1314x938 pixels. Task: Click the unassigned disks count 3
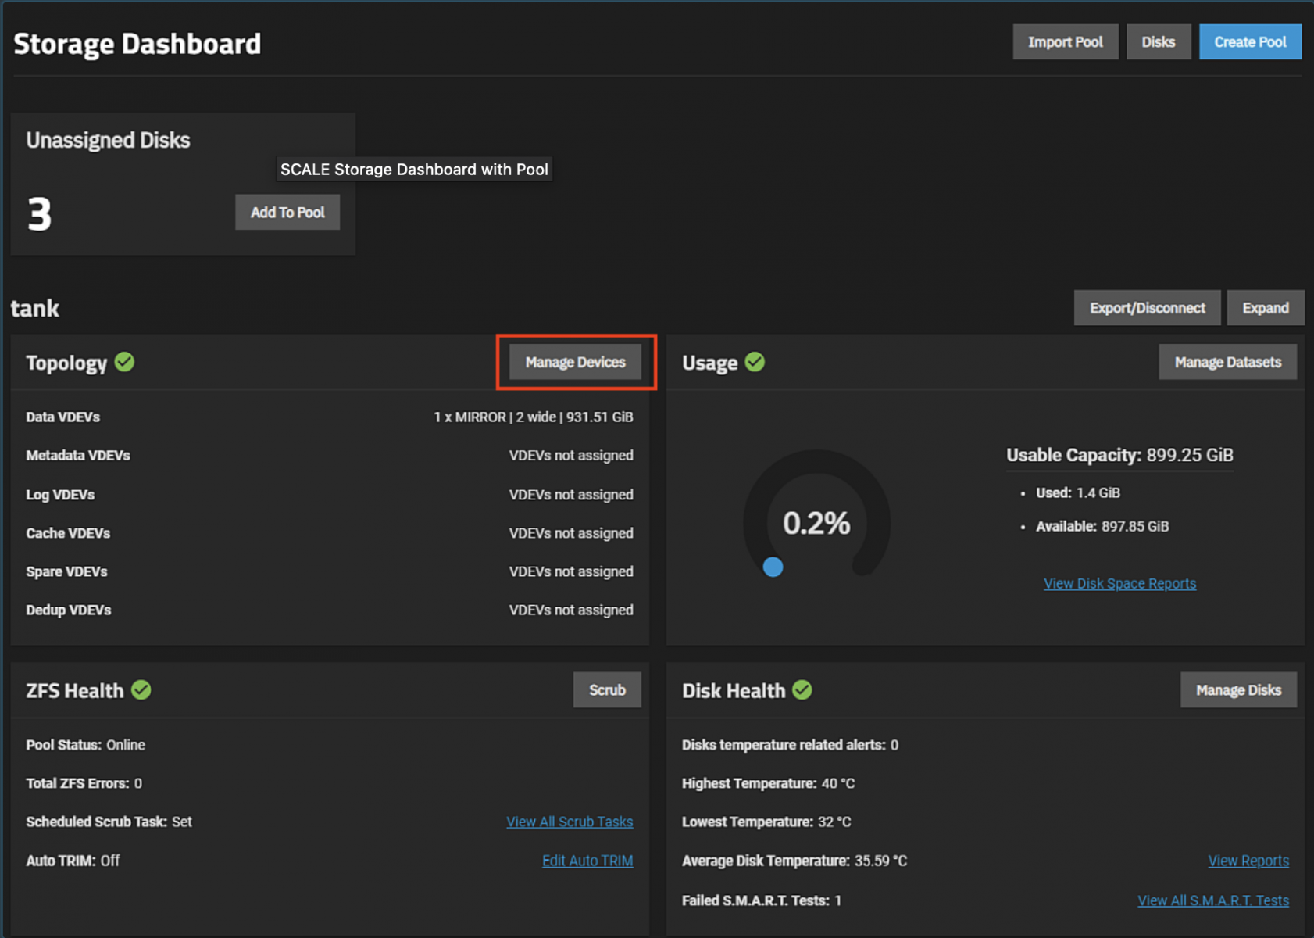click(39, 214)
